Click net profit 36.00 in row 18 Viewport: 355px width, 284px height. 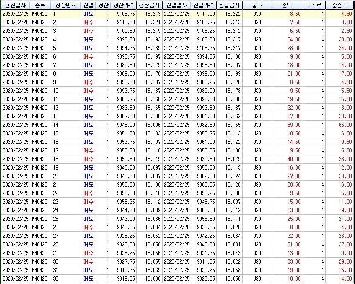(345, 159)
